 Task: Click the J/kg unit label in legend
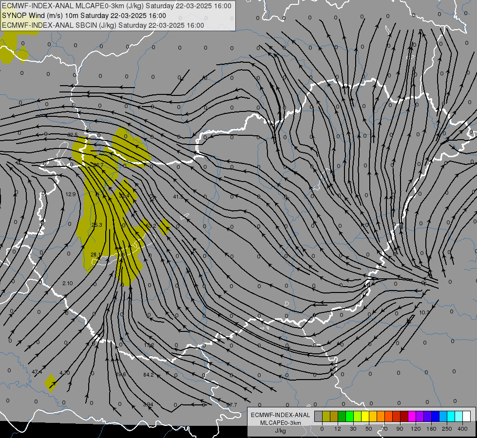[281, 431]
